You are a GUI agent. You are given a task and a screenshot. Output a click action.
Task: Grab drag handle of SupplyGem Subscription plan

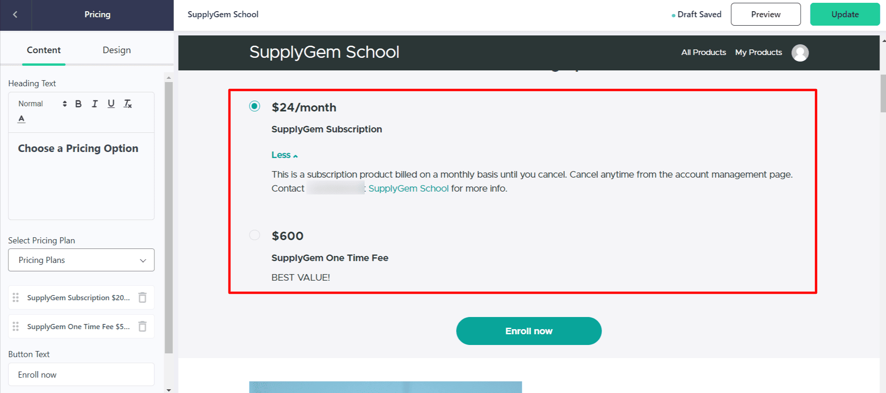coord(16,297)
